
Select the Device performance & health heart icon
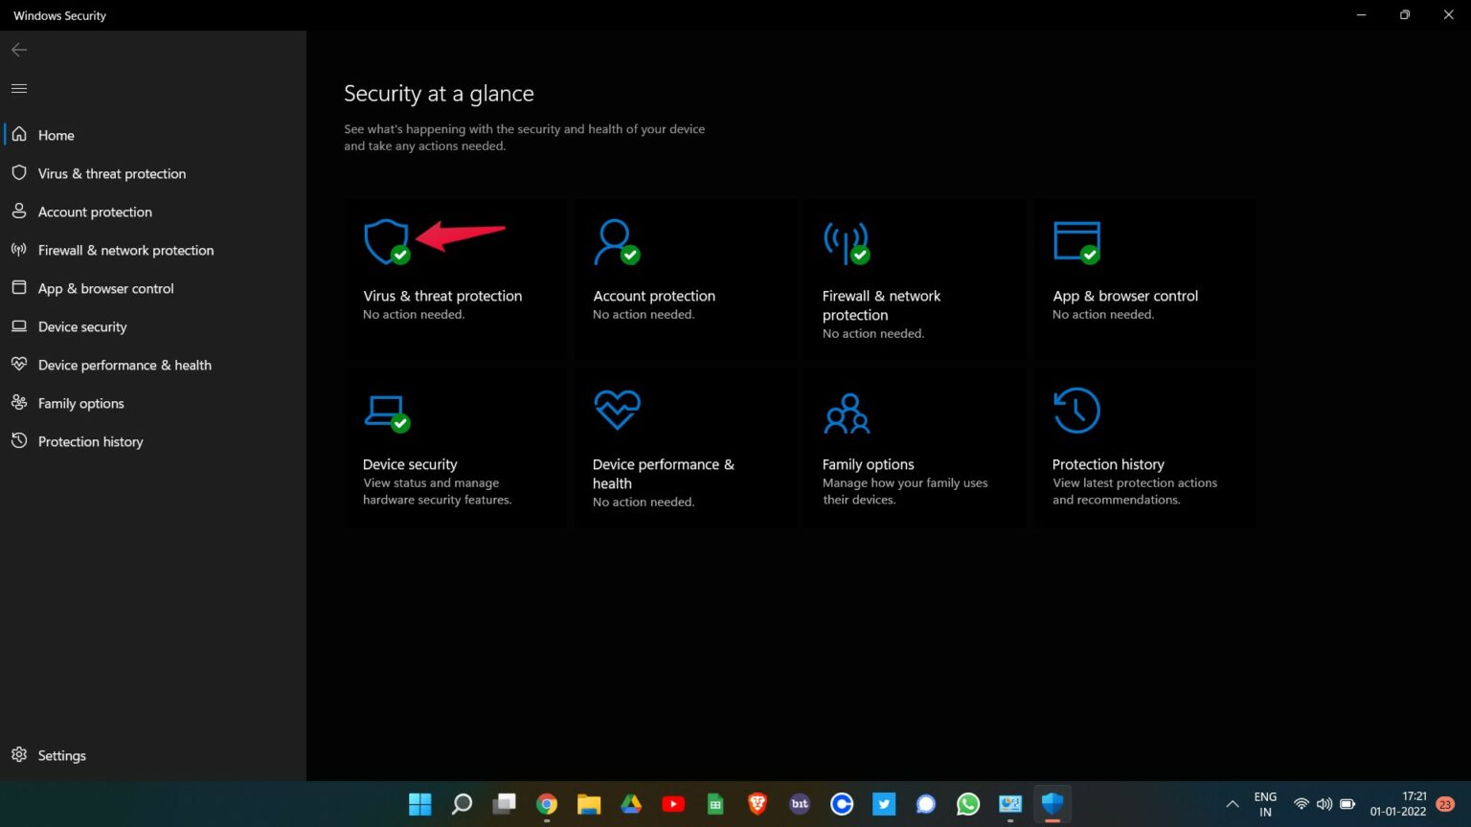click(x=616, y=409)
